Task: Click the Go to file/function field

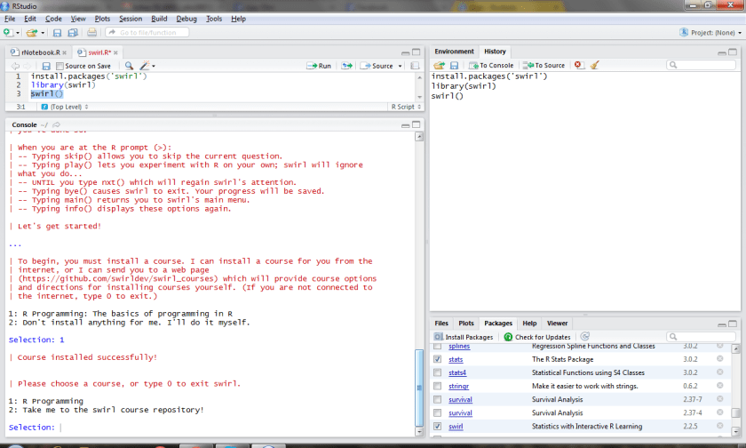Action: pyautogui.click(x=147, y=32)
